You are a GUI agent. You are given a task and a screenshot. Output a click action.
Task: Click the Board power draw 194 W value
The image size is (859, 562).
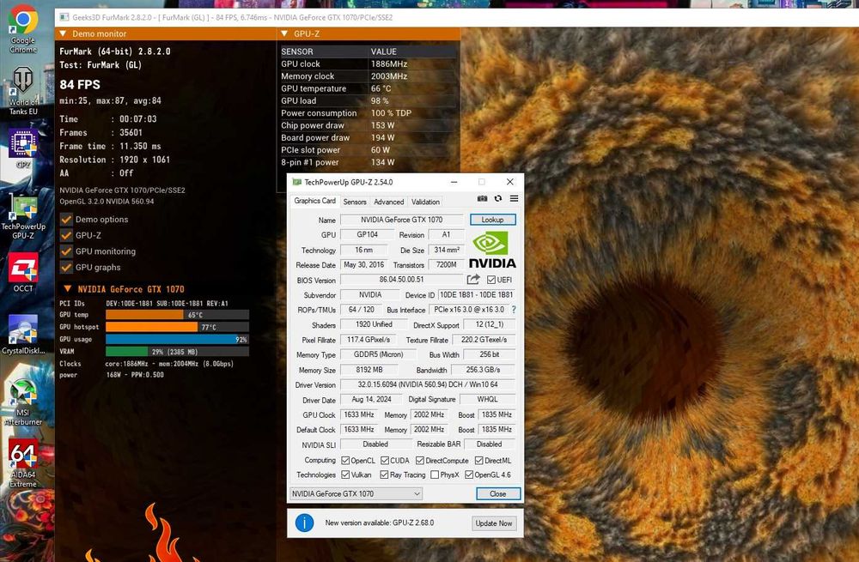pos(382,138)
